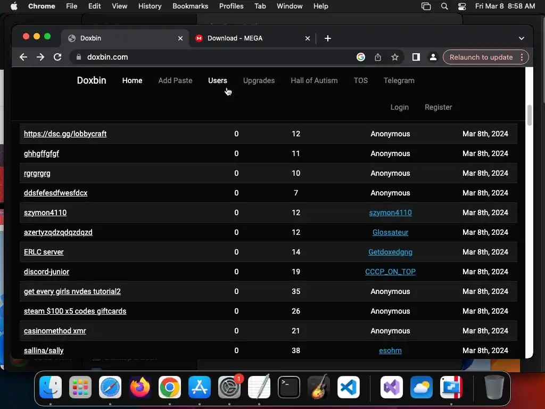This screenshot has width=545, height=409.
Task: Open Launchpad from the Dock
Action: [x=80, y=387]
